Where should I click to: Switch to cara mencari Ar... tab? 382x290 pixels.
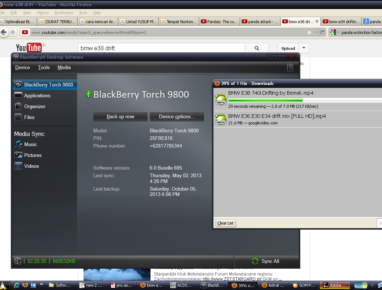coord(98,22)
